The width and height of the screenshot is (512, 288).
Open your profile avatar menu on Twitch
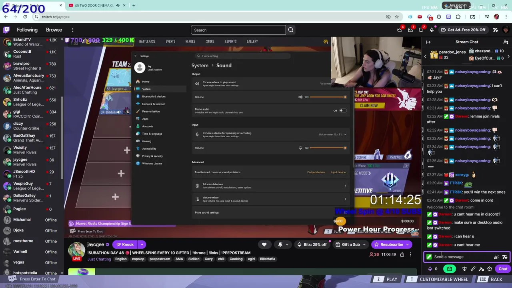coord(506,30)
